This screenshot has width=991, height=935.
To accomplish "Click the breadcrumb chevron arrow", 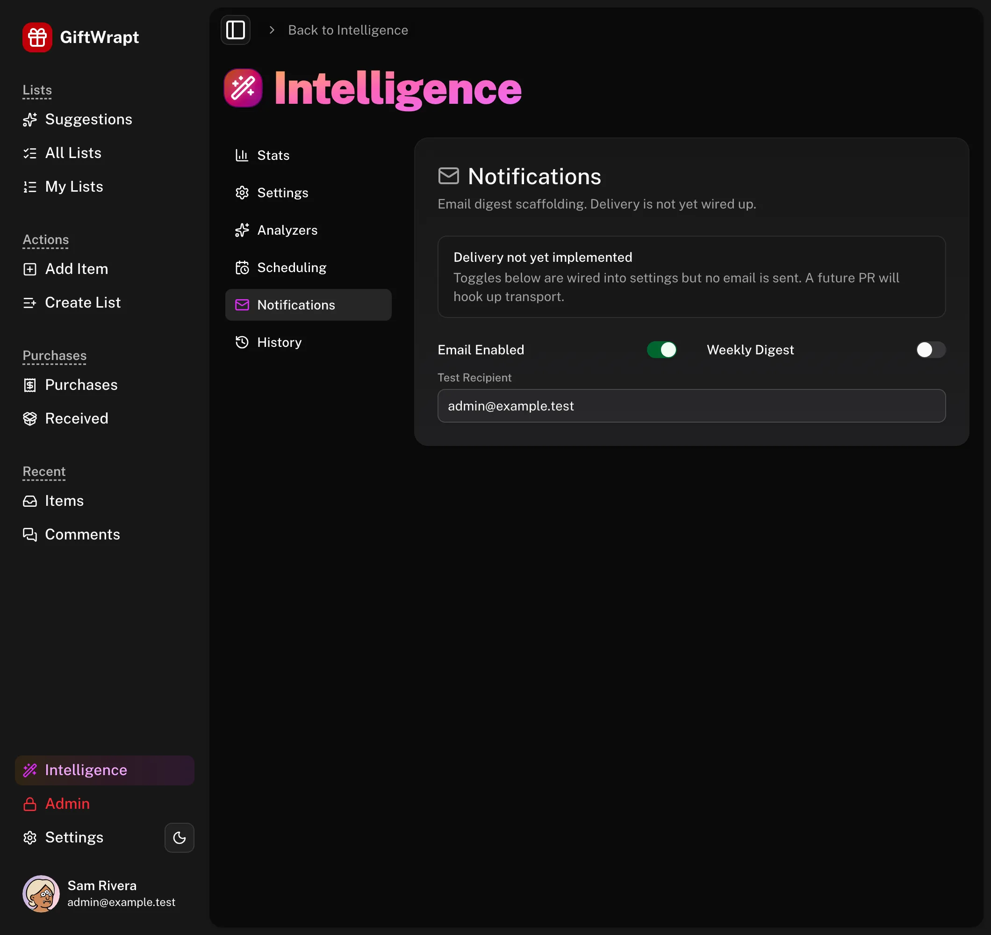I will point(272,30).
